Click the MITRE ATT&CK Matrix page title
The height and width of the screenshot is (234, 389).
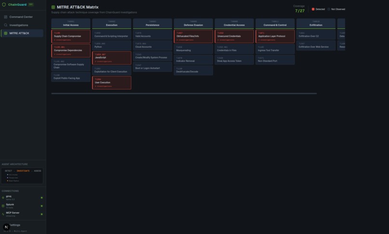pyautogui.click(x=78, y=7)
